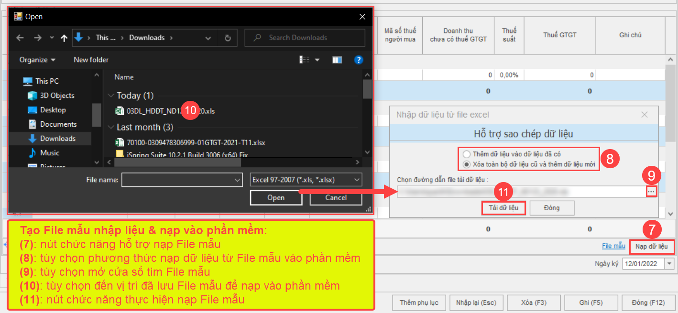Click the 0,00% tax rate cell
Image resolution: width=678 pixels, height=313 pixels.
509,75
